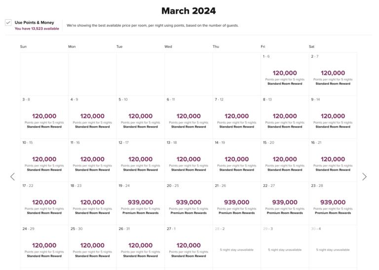Pick March 7 - 12 stay for 120,000
Viewport: 379px width, 270px height.
pyautogui.click(x=236, y=116)
